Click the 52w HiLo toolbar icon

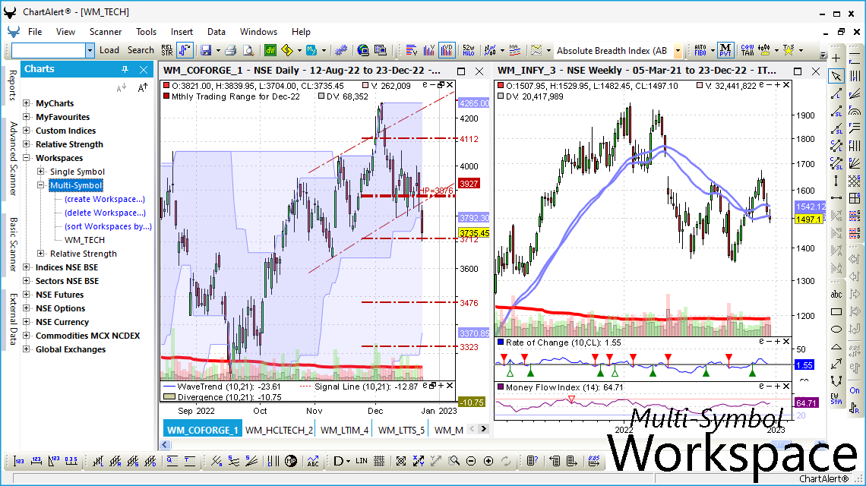point(469,50)
